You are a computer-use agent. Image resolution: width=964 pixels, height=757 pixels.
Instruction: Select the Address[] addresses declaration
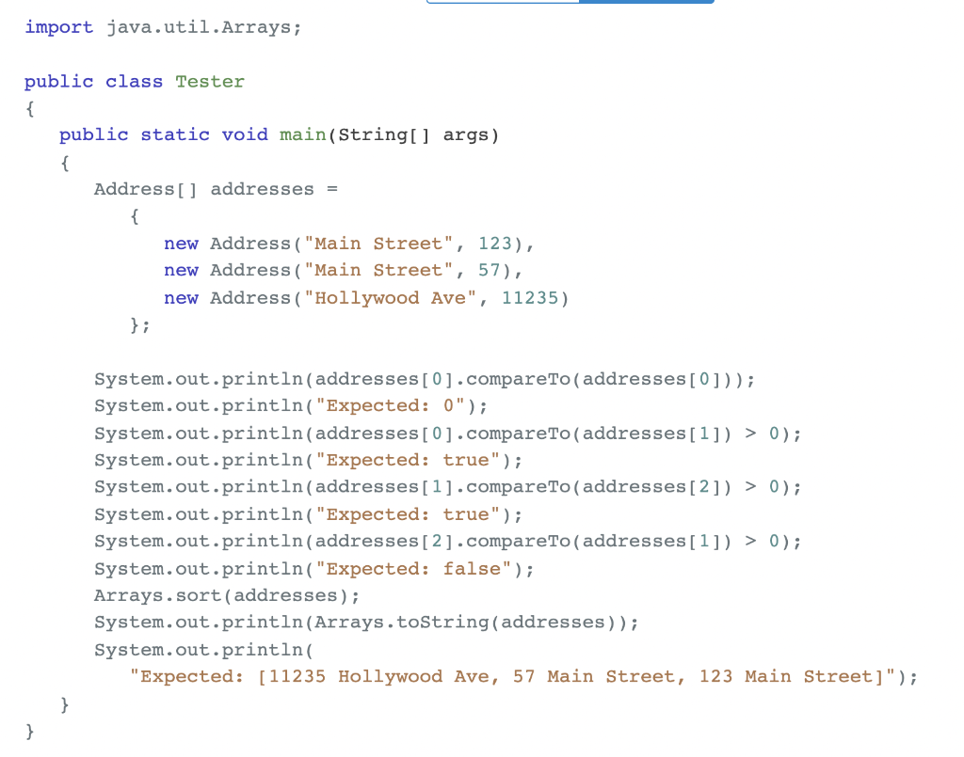tap(215, 188)
